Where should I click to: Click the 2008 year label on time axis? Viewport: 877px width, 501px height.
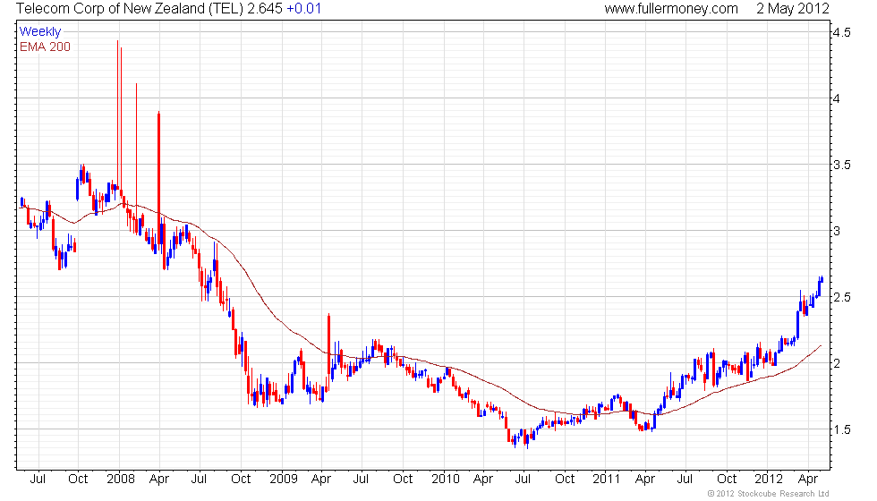120,479
